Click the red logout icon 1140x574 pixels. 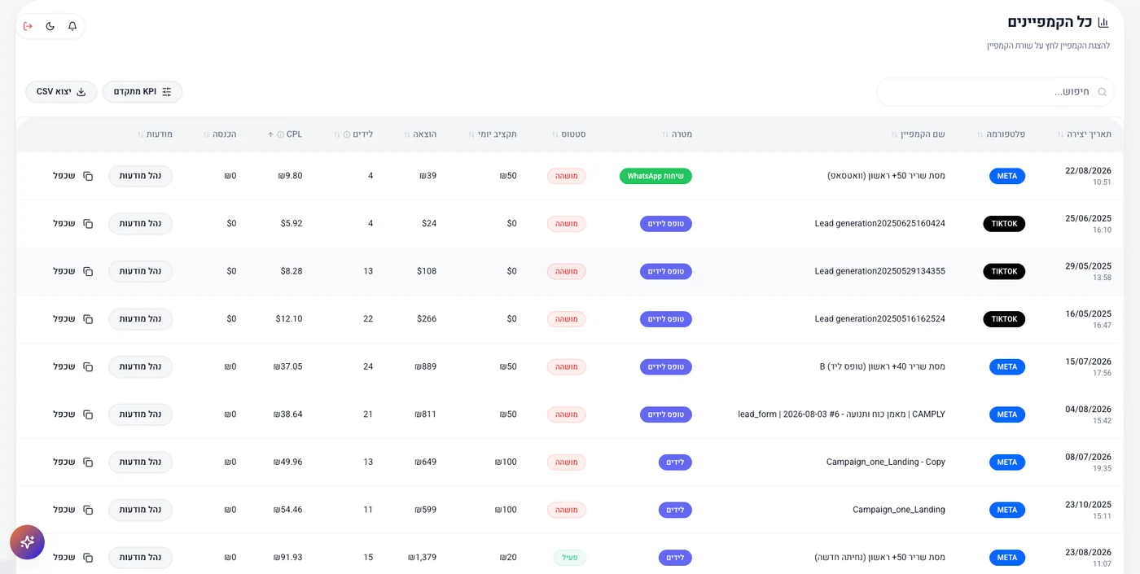coord(28,26)
